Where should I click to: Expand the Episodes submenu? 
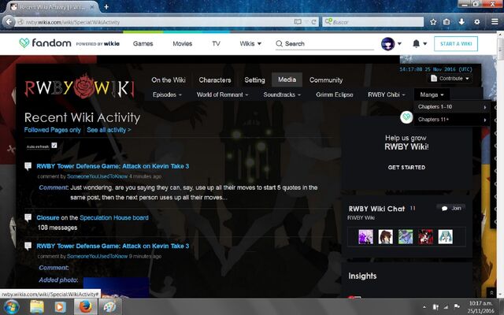(x=167, y=94)
